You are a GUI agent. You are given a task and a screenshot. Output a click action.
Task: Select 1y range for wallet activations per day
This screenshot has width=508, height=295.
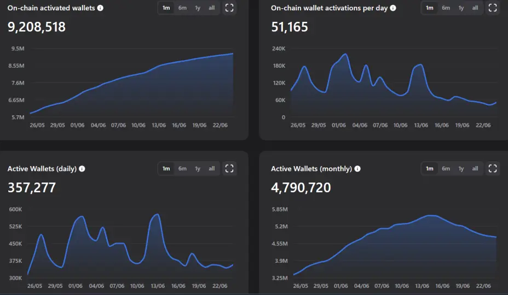pyautogui.click(x=461, y=8)
